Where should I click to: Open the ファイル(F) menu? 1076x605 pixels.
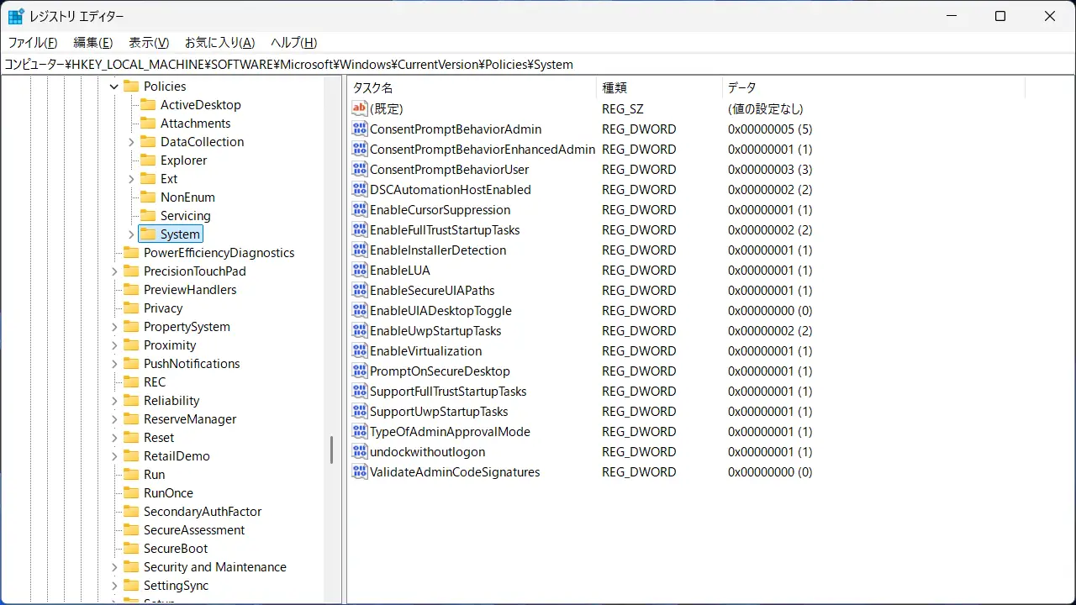pos(33,43)
